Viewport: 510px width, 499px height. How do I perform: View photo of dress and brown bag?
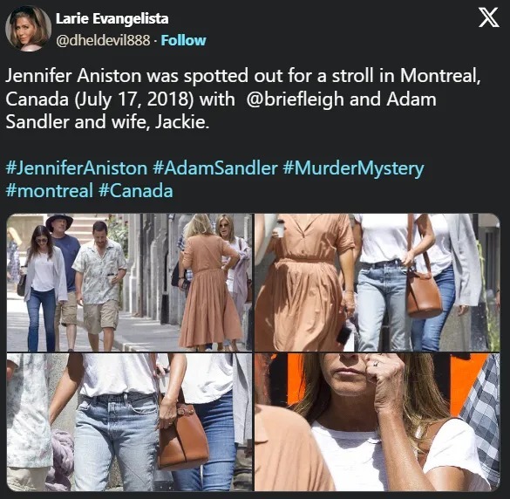pos(377,283)
